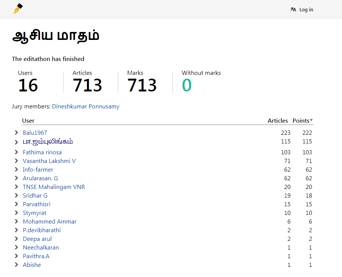Click Sridhar G's articles value 19
The width and height of the screenshot is (342, 277).
pyautogui.click(x=287, y=195)
